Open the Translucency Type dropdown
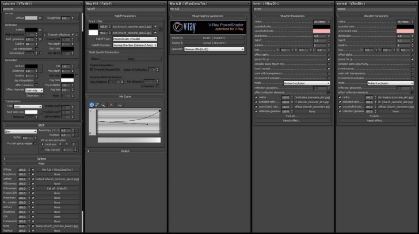419x234 pixels. pos(28,106)
